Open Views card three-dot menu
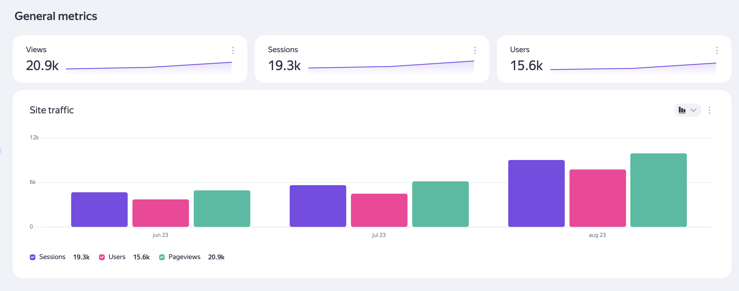This screenshot has width=739, height=291. [x=233, y=50]
